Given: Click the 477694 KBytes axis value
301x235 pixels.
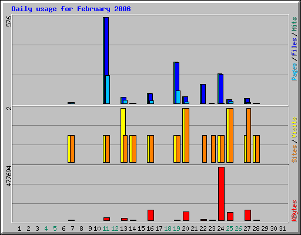Looking at the screenshot, I should pos(9,176).
